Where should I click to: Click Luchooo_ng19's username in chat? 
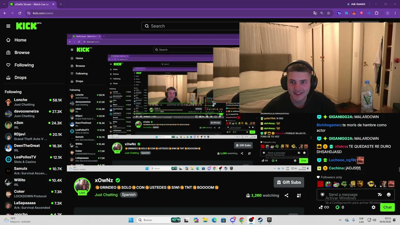click(x=342, y=160)
